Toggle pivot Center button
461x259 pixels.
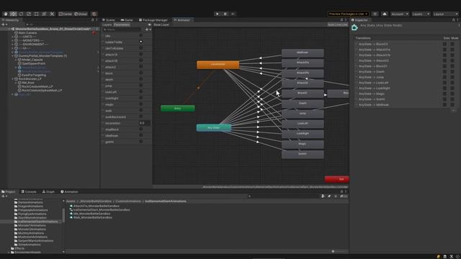click(x=66, y=14)
